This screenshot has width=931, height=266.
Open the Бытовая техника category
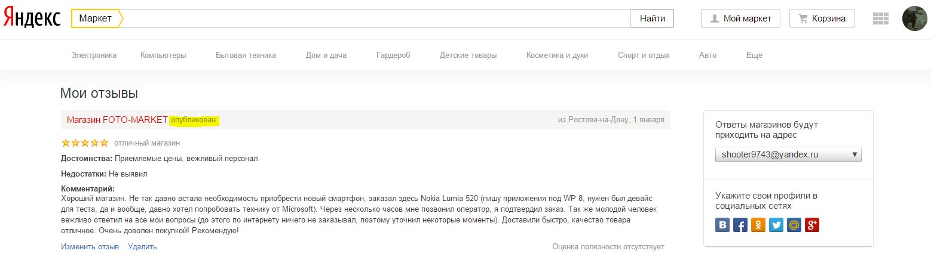click(x=246, y=55)
